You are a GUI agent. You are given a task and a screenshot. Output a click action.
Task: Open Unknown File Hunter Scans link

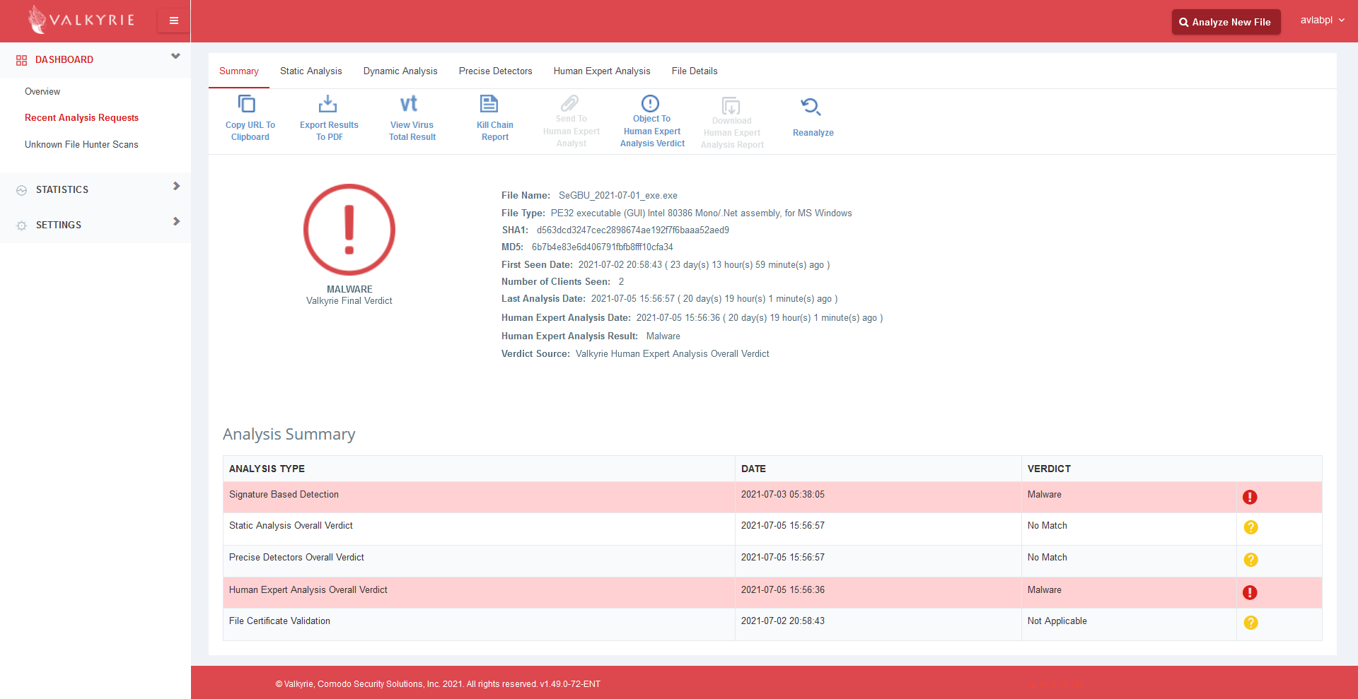tap(81, 144)
